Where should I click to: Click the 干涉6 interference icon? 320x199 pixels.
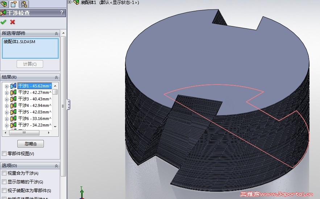tap(13, 119)
